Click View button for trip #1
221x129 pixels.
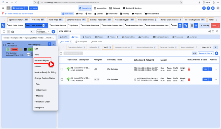(205, 79)
